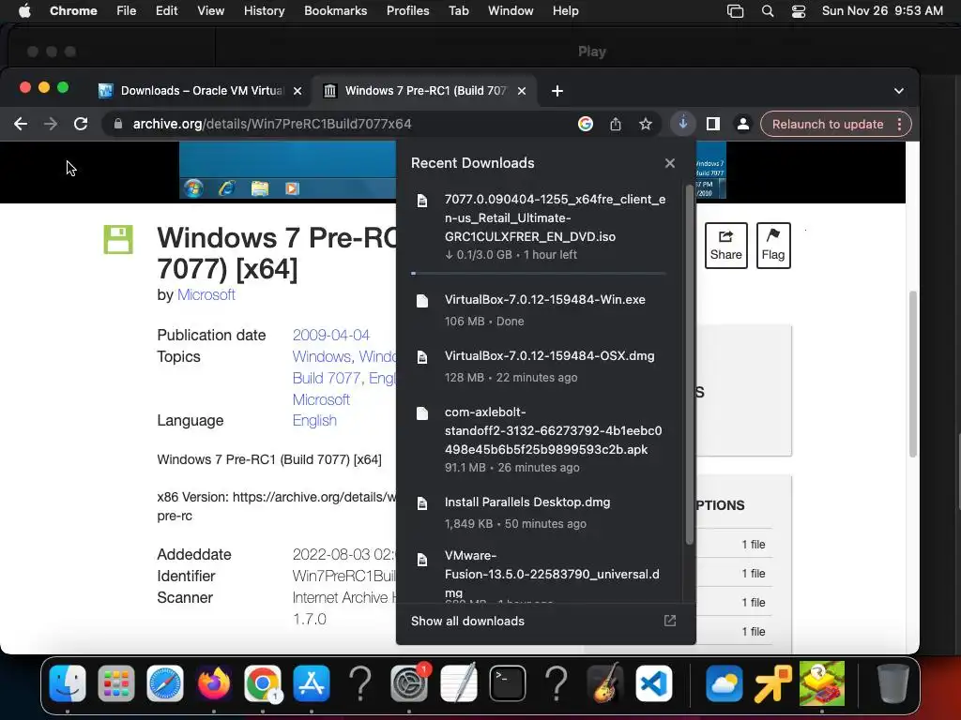Open Spotlight search in menu bar
The image size is (961, 720).
coord(768,11)
